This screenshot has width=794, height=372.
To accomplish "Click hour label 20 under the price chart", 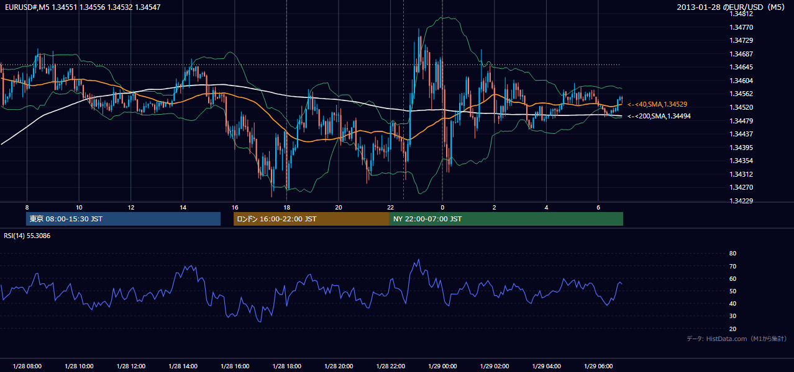I will click(x=338, y=207).
